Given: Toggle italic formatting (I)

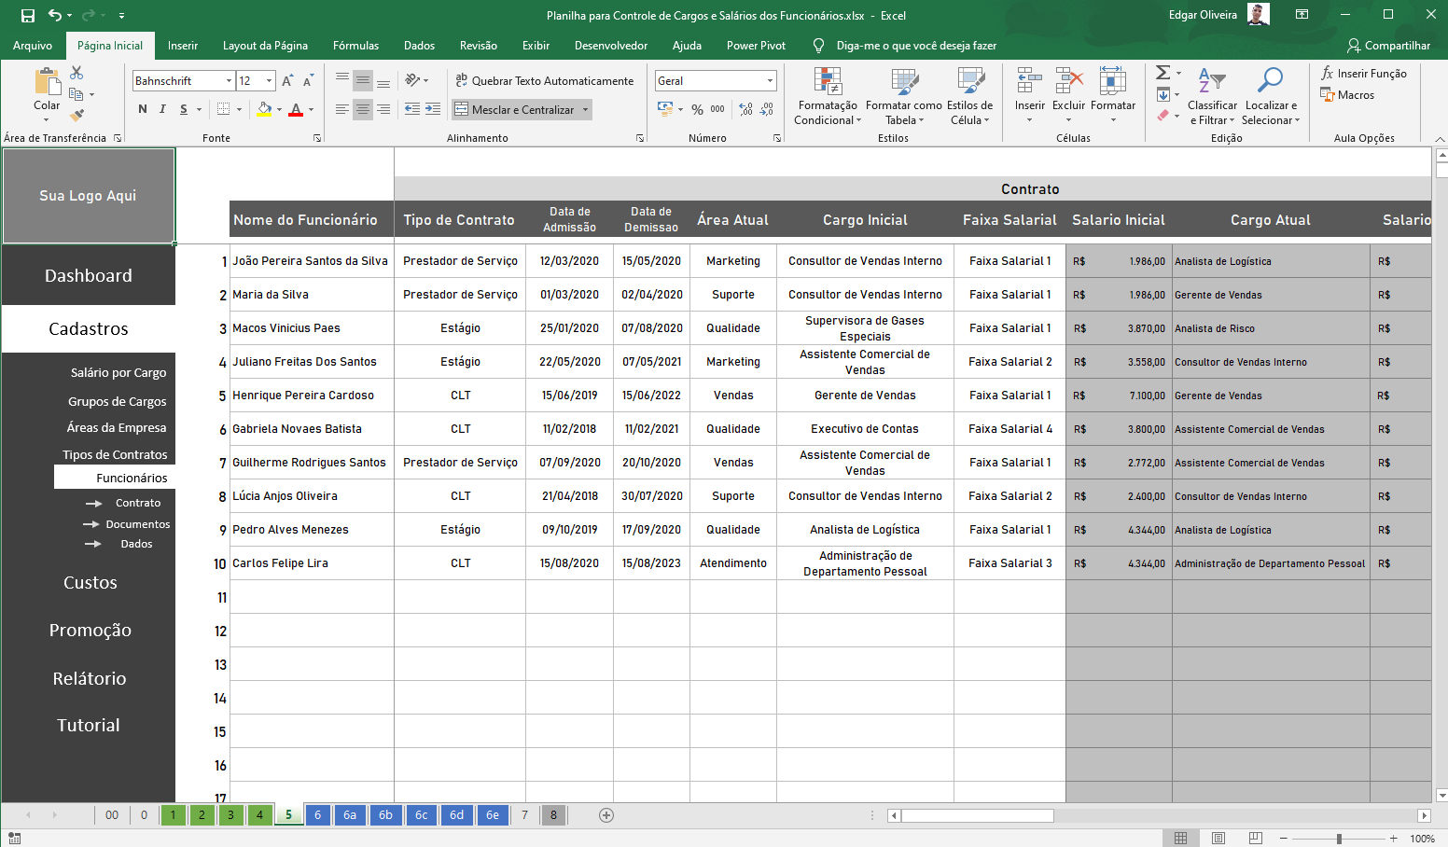Looking at the screenshot, I should [163, 109].
